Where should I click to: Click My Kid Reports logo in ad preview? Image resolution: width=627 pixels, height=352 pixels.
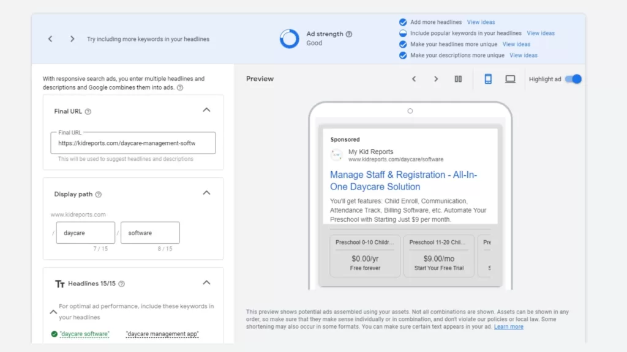[337, 155]
